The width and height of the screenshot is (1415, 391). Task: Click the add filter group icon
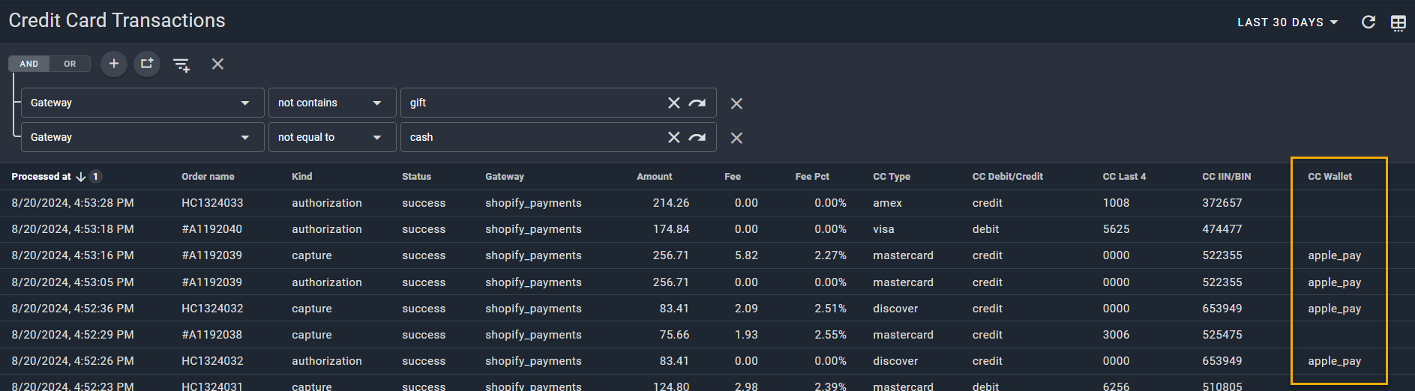coord(147,64)
